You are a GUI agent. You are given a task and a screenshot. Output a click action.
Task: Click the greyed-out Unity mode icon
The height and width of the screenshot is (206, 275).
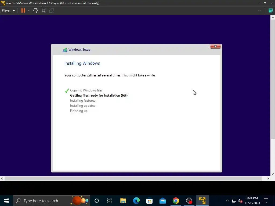coord(52,10)
